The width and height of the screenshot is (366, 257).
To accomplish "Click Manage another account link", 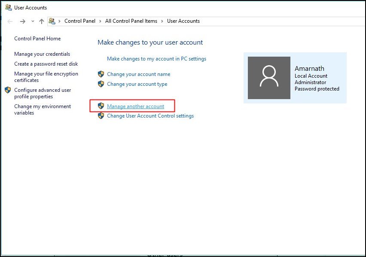I will click(135, 106).
